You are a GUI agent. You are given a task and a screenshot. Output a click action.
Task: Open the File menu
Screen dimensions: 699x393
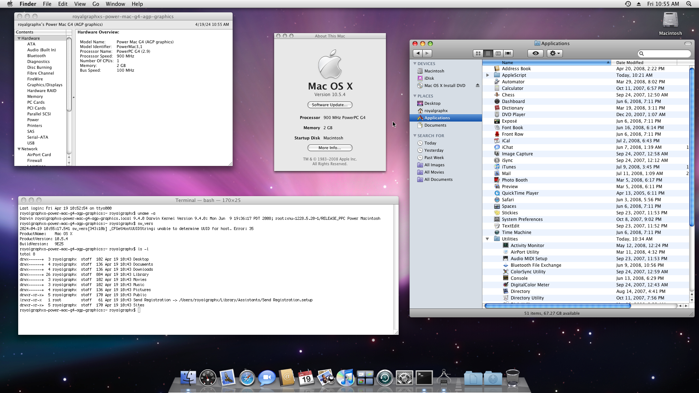pos(47,4)
